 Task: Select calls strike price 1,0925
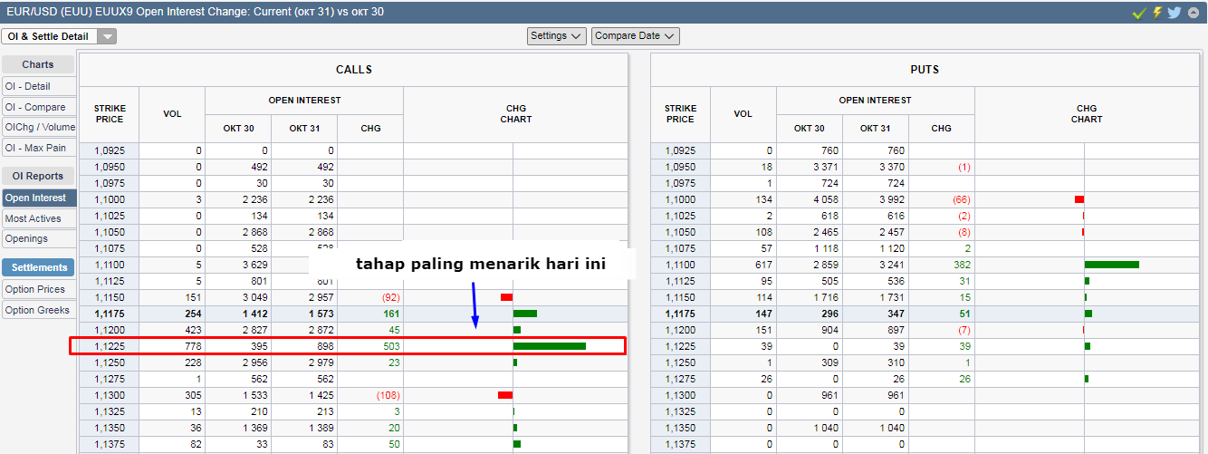[x=110, y=150]
